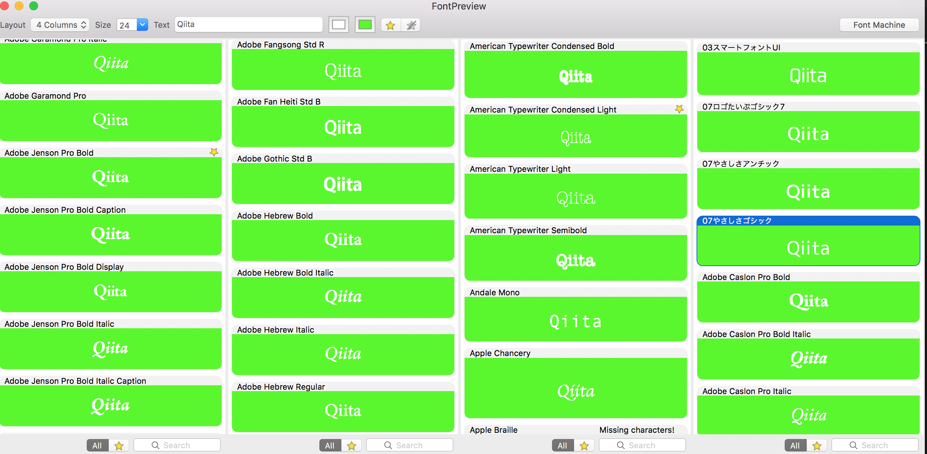Click search magnifier icon in fourth column
Image resolution: width=927 pixels, height=454 pixels.
853,445
